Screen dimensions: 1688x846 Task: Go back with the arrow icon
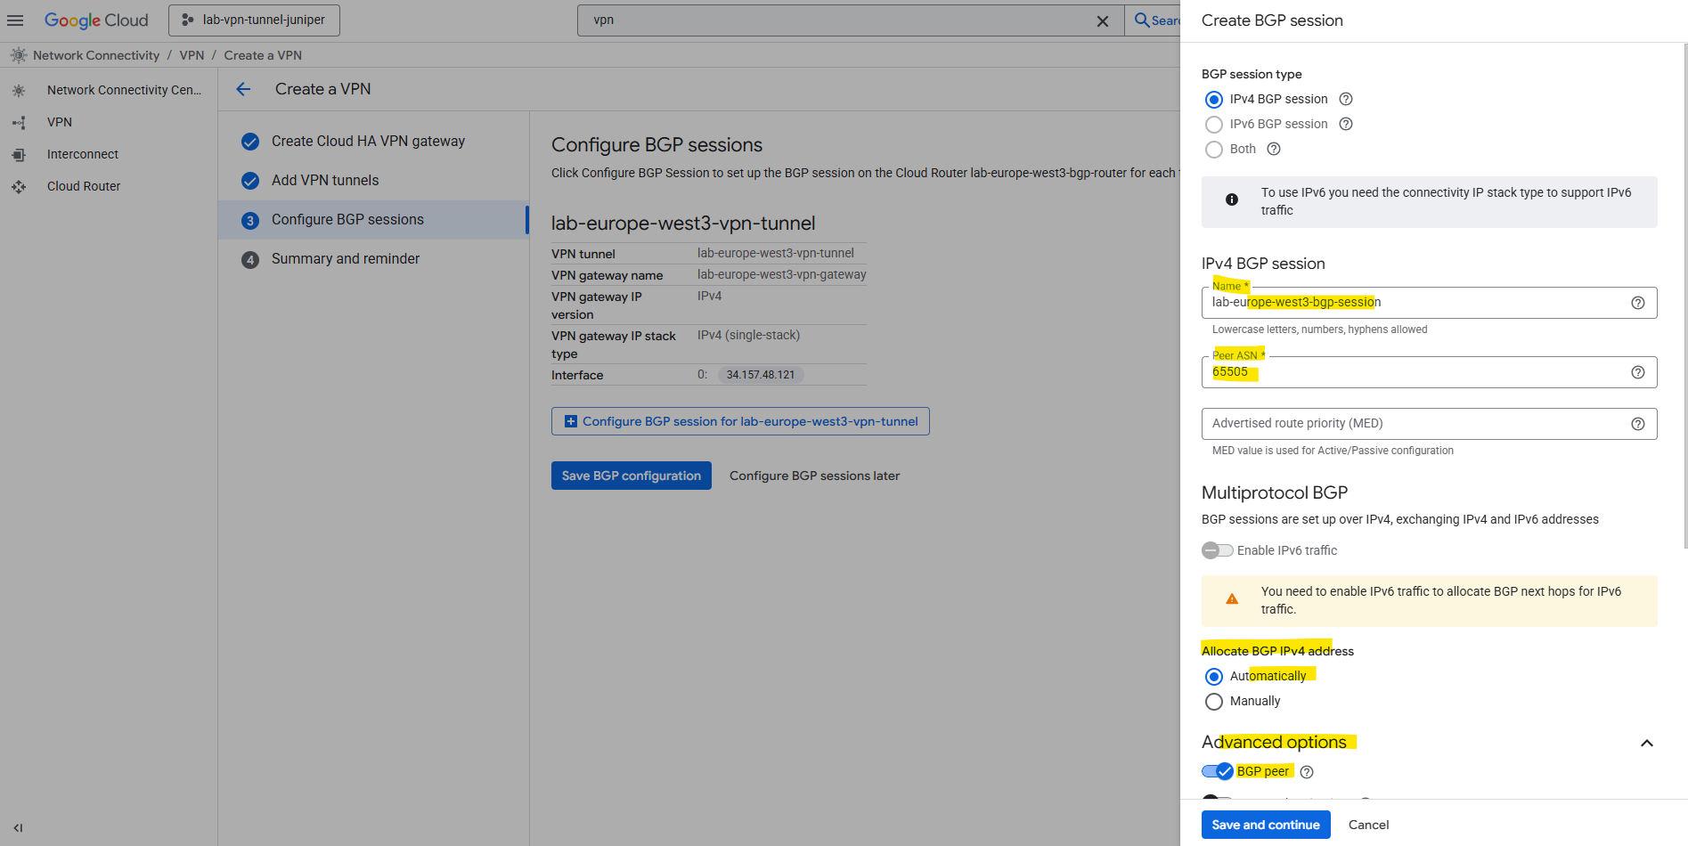click(243, 89)
